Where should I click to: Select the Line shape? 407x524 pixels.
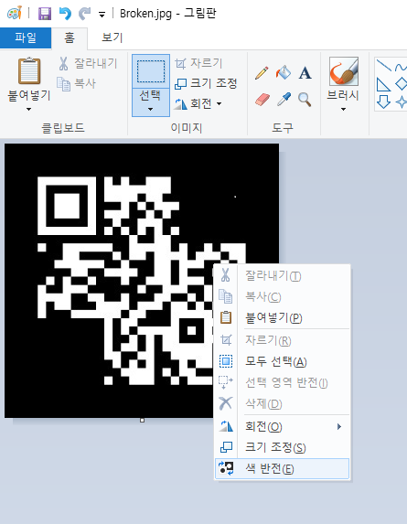click(x=383, y=65)
